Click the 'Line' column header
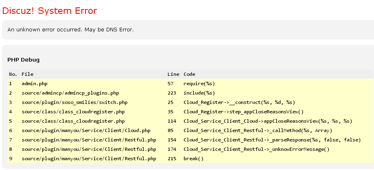 [x=173, y=74]
